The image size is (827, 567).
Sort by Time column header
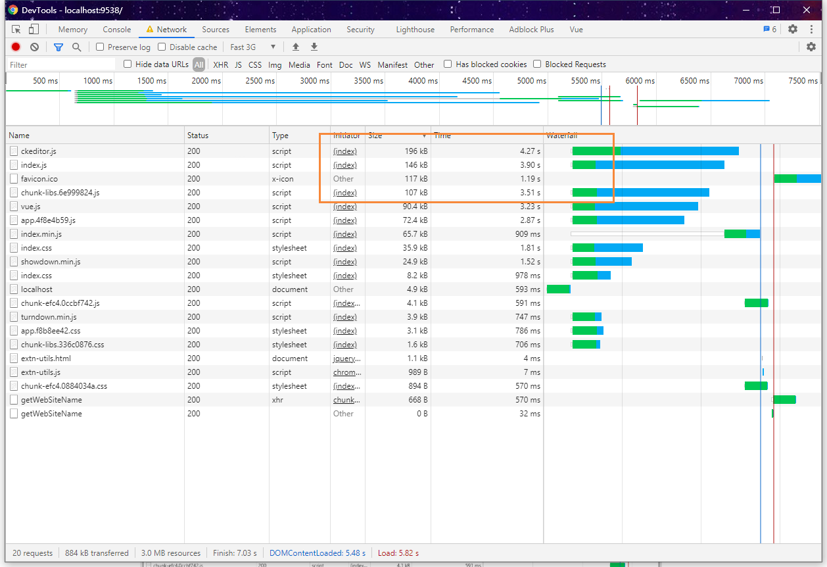(x=487, y=136)
